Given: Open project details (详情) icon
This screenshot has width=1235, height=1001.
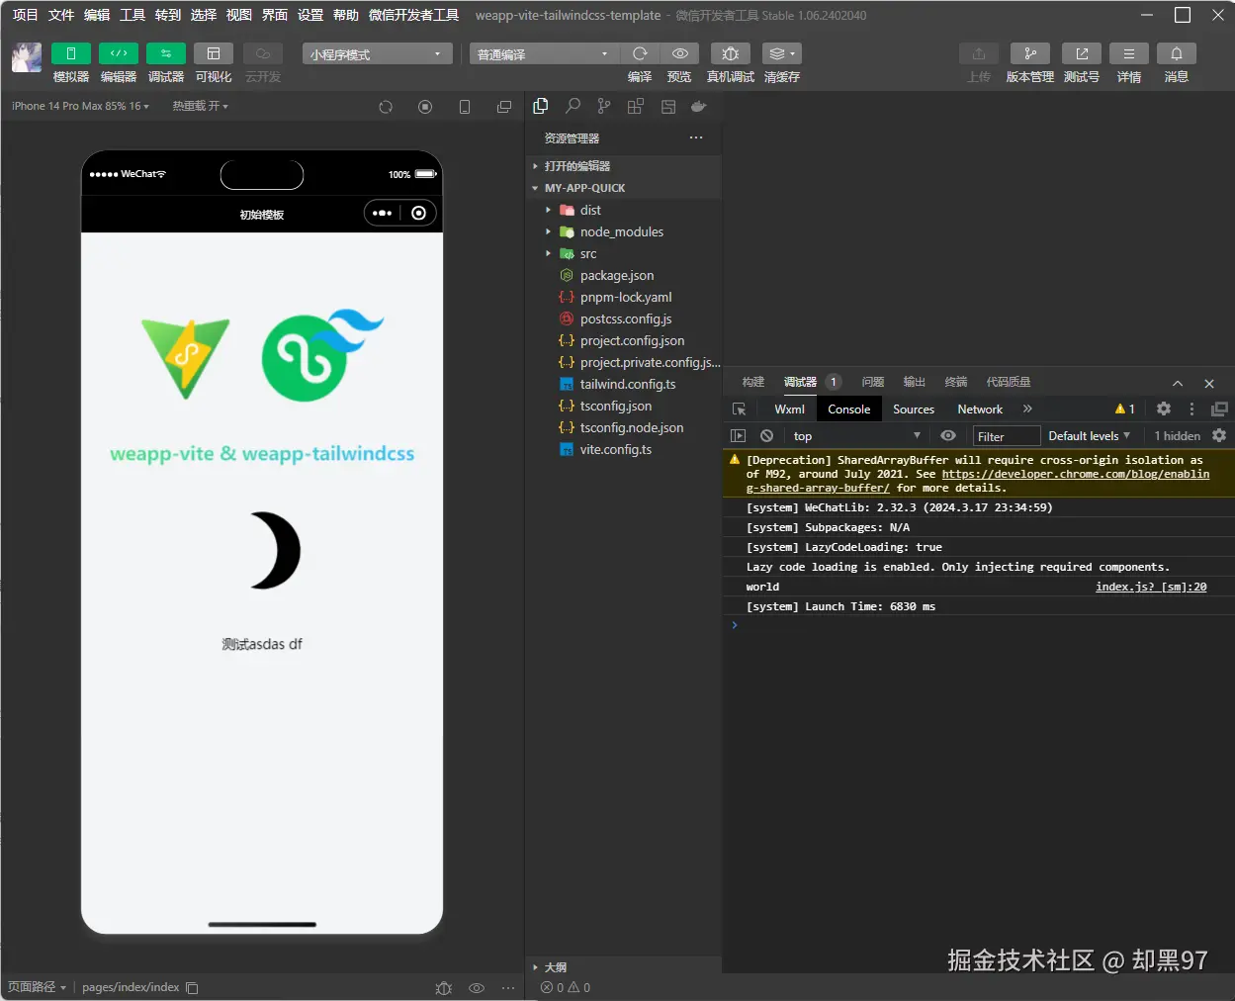Looking at the screenshot, I should click(x=1129, y=53).
